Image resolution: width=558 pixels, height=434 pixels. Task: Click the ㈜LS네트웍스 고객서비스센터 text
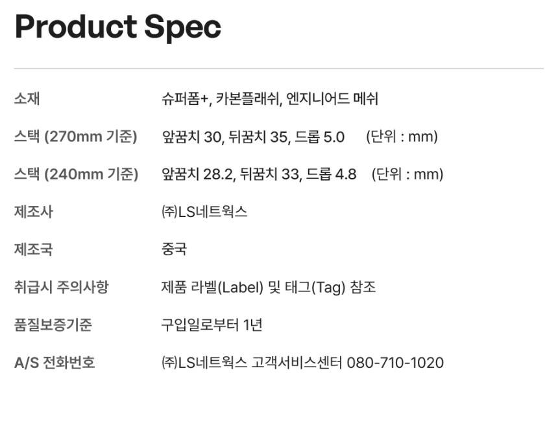click(252, 362)
